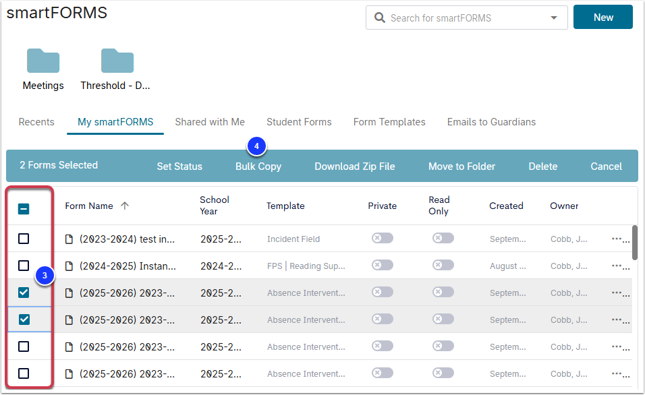Viewport: 645px width, 395px height.
Task: Toggle Read Only switch for FPS Reading Sup... row
Action: [x=443, y=265]
